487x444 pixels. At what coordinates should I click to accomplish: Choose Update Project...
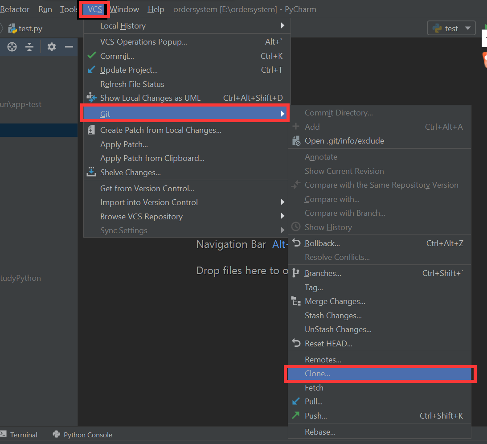tap(187, 70)
